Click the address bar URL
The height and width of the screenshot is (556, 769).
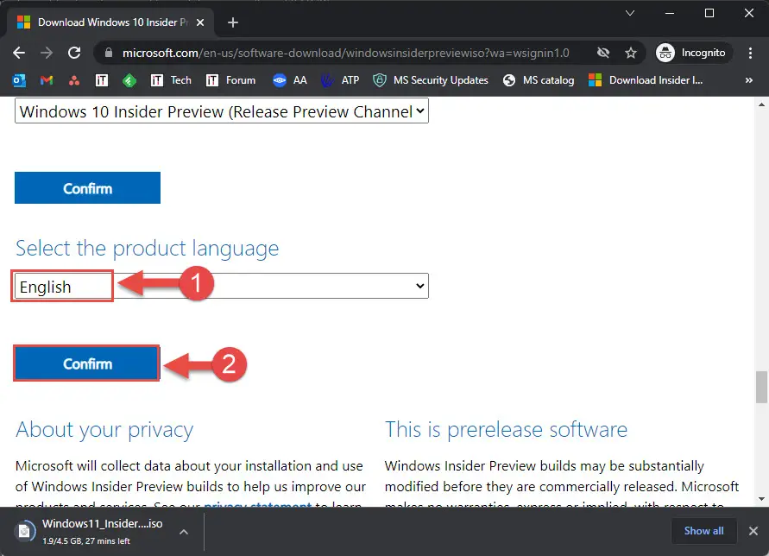pyautogui.click(x=346, y=53)
